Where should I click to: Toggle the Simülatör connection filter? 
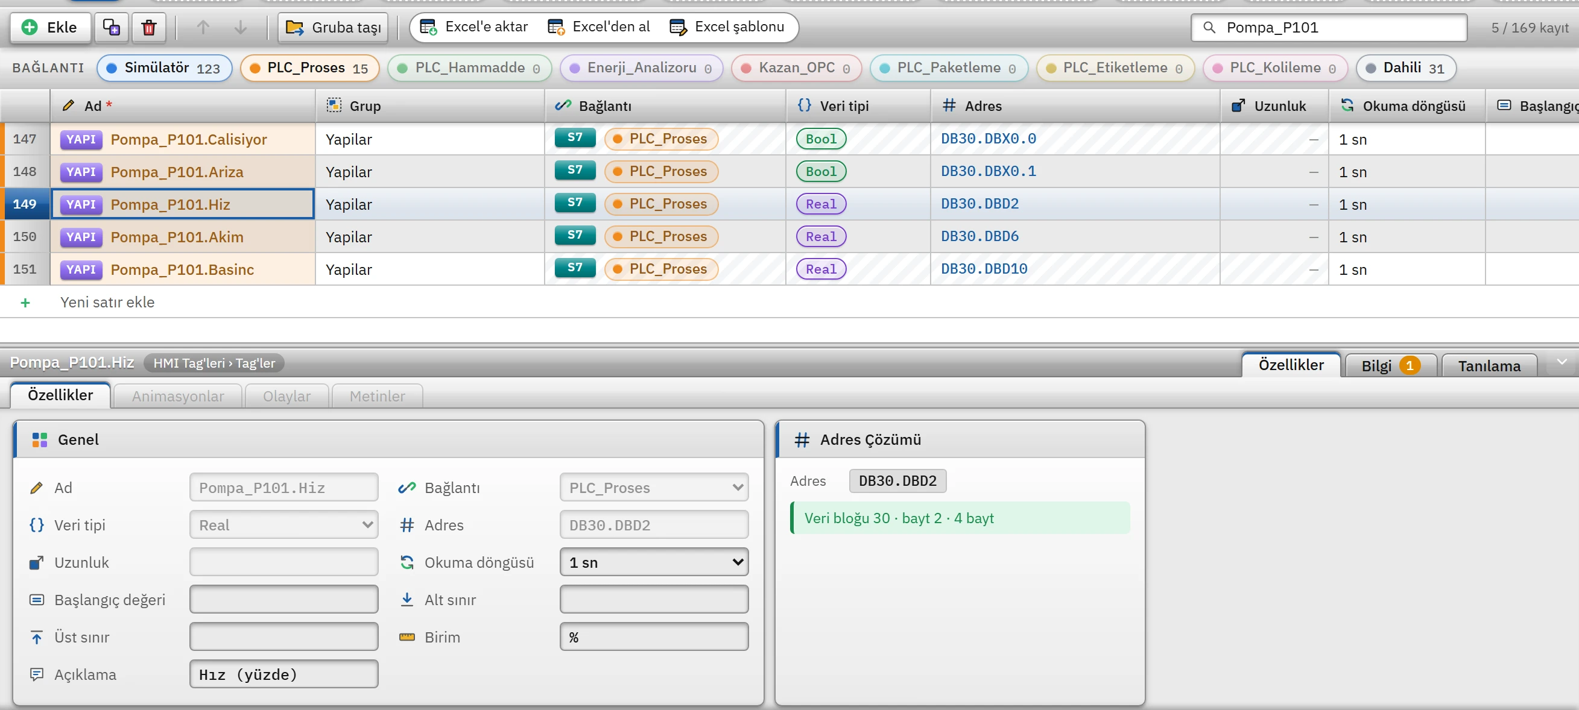click(x=164, y=68)
